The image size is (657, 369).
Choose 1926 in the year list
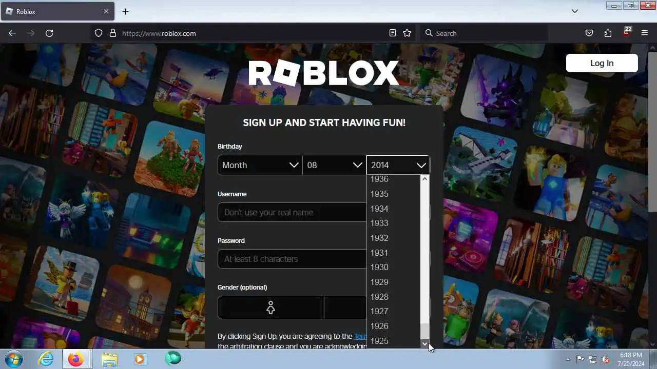pyautogui.click(x=394, y=326)
